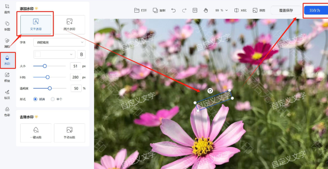Screen dimensions: 328x169
Task: Click the selected 自定义文字 watermark box
Action: click(214, 101)
